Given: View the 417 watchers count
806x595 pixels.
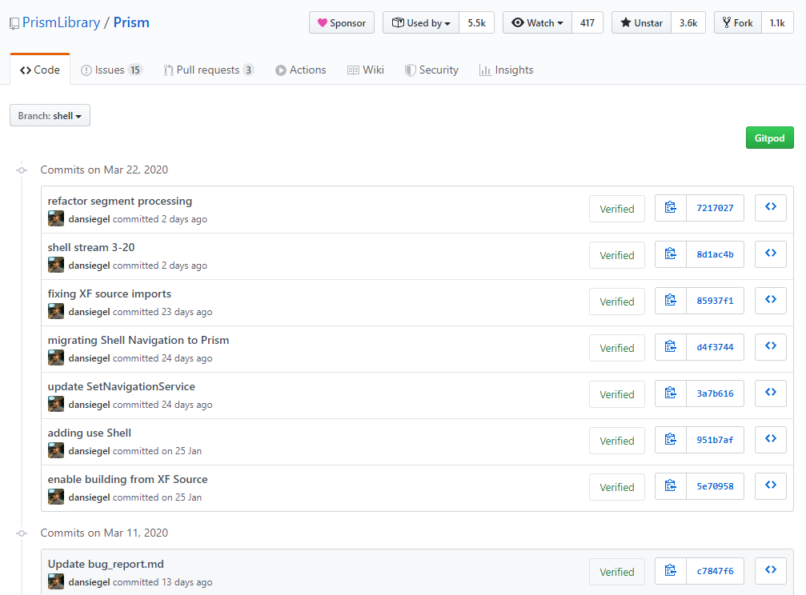Looking at the screenshot, I should click(x=587, y=22).
